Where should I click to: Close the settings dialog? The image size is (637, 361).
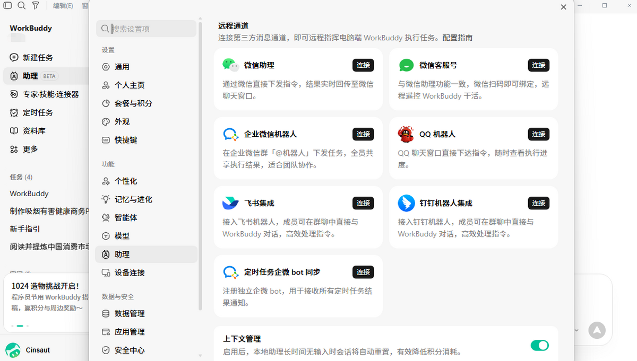point(564,7)
